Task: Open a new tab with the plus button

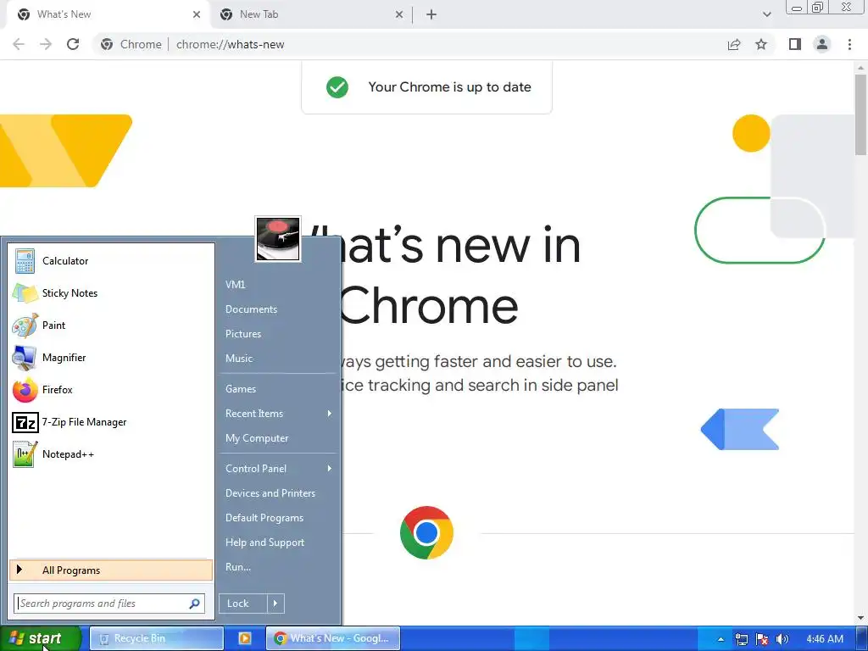Action: pos(431,14)
